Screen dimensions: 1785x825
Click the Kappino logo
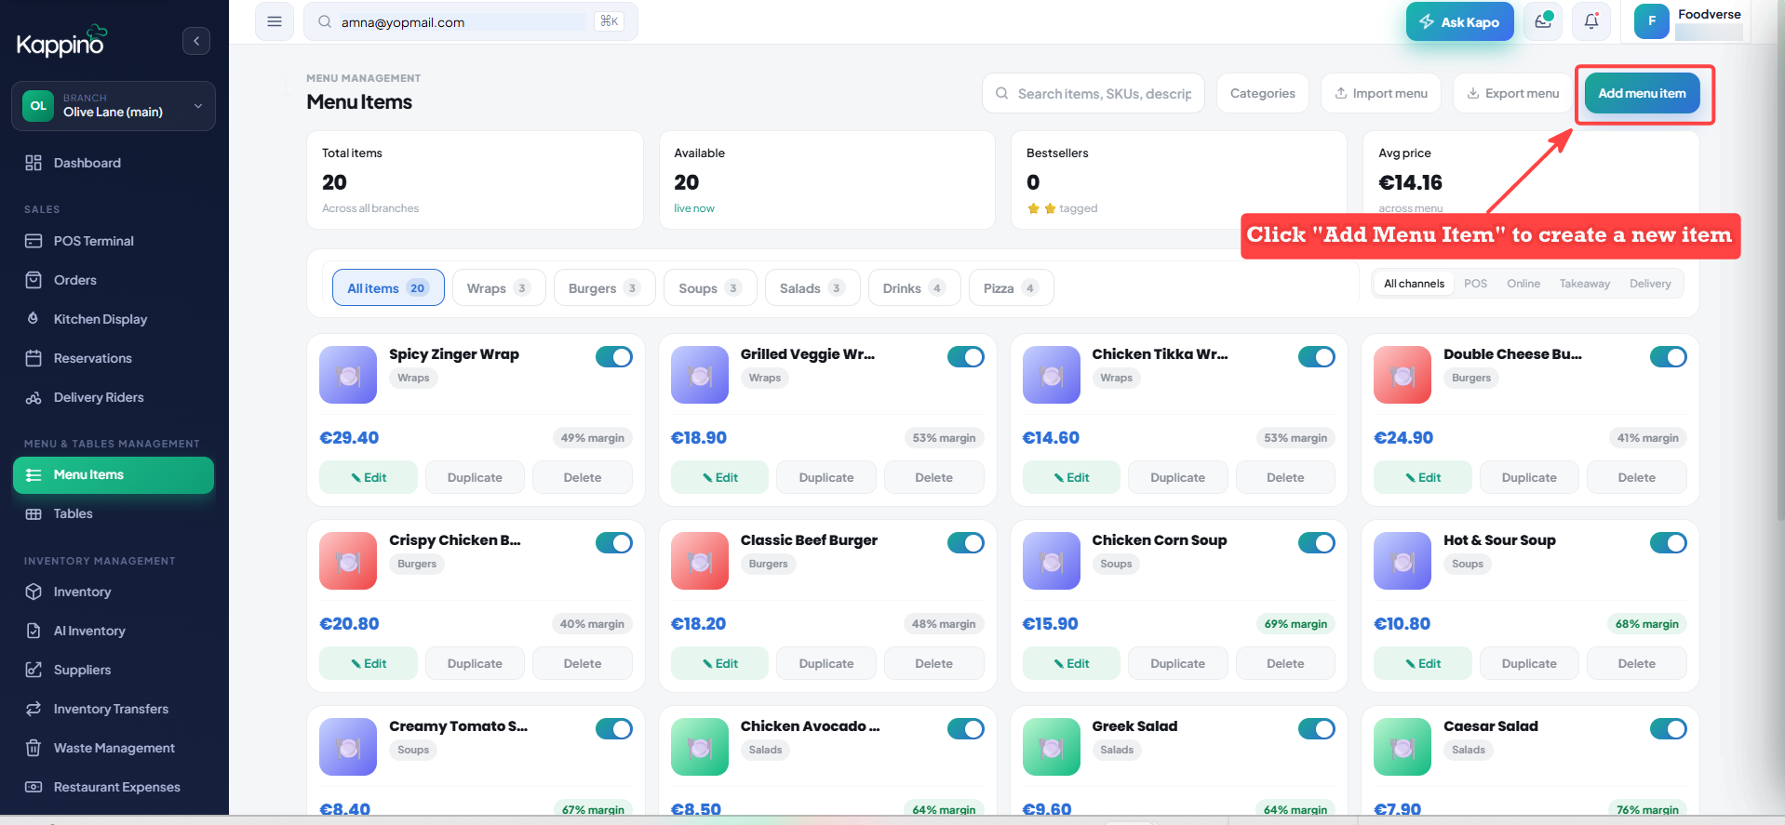tap(62, 41)
